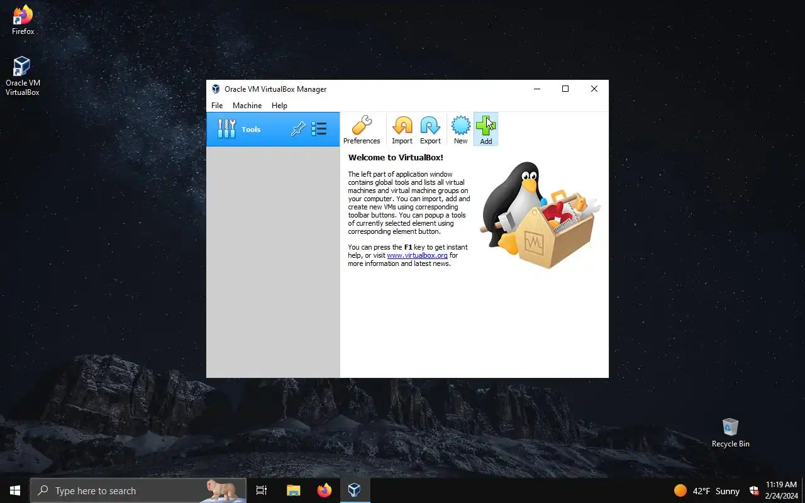This screenshot has width=805, height=503.
Task: Open the Windows Start menu
Action: 15,490
